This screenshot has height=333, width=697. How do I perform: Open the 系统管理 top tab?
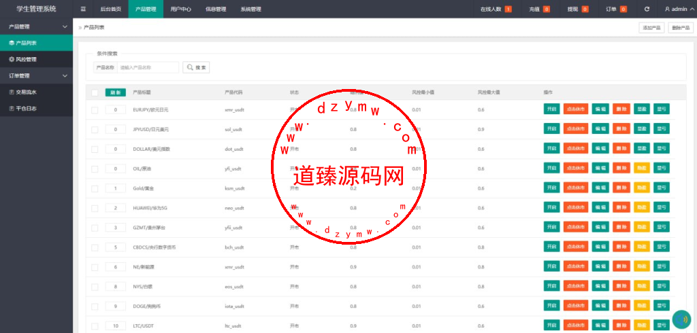point(250,9)
